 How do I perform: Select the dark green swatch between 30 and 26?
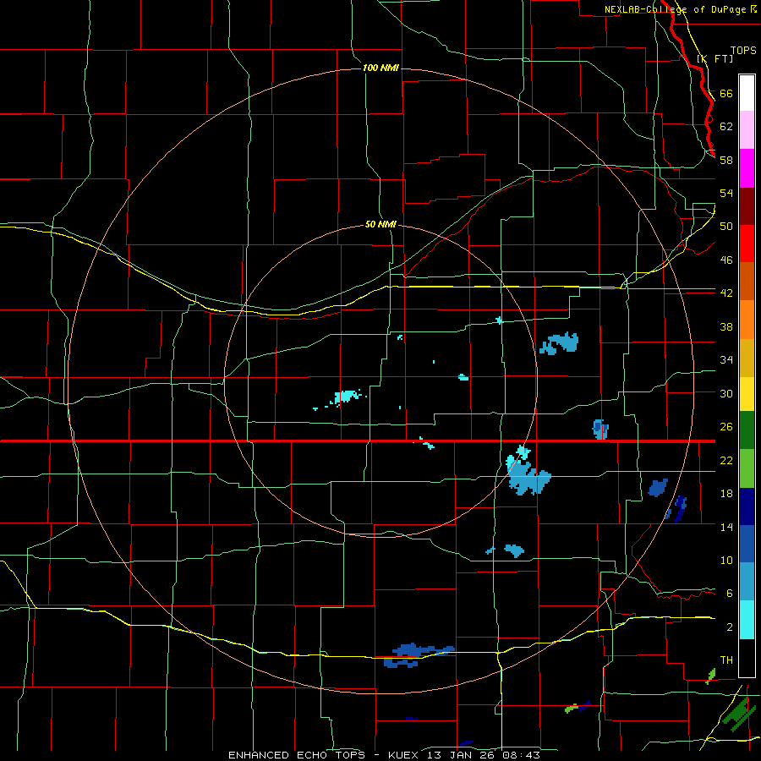pyautogui.click(x=747, y=430)
